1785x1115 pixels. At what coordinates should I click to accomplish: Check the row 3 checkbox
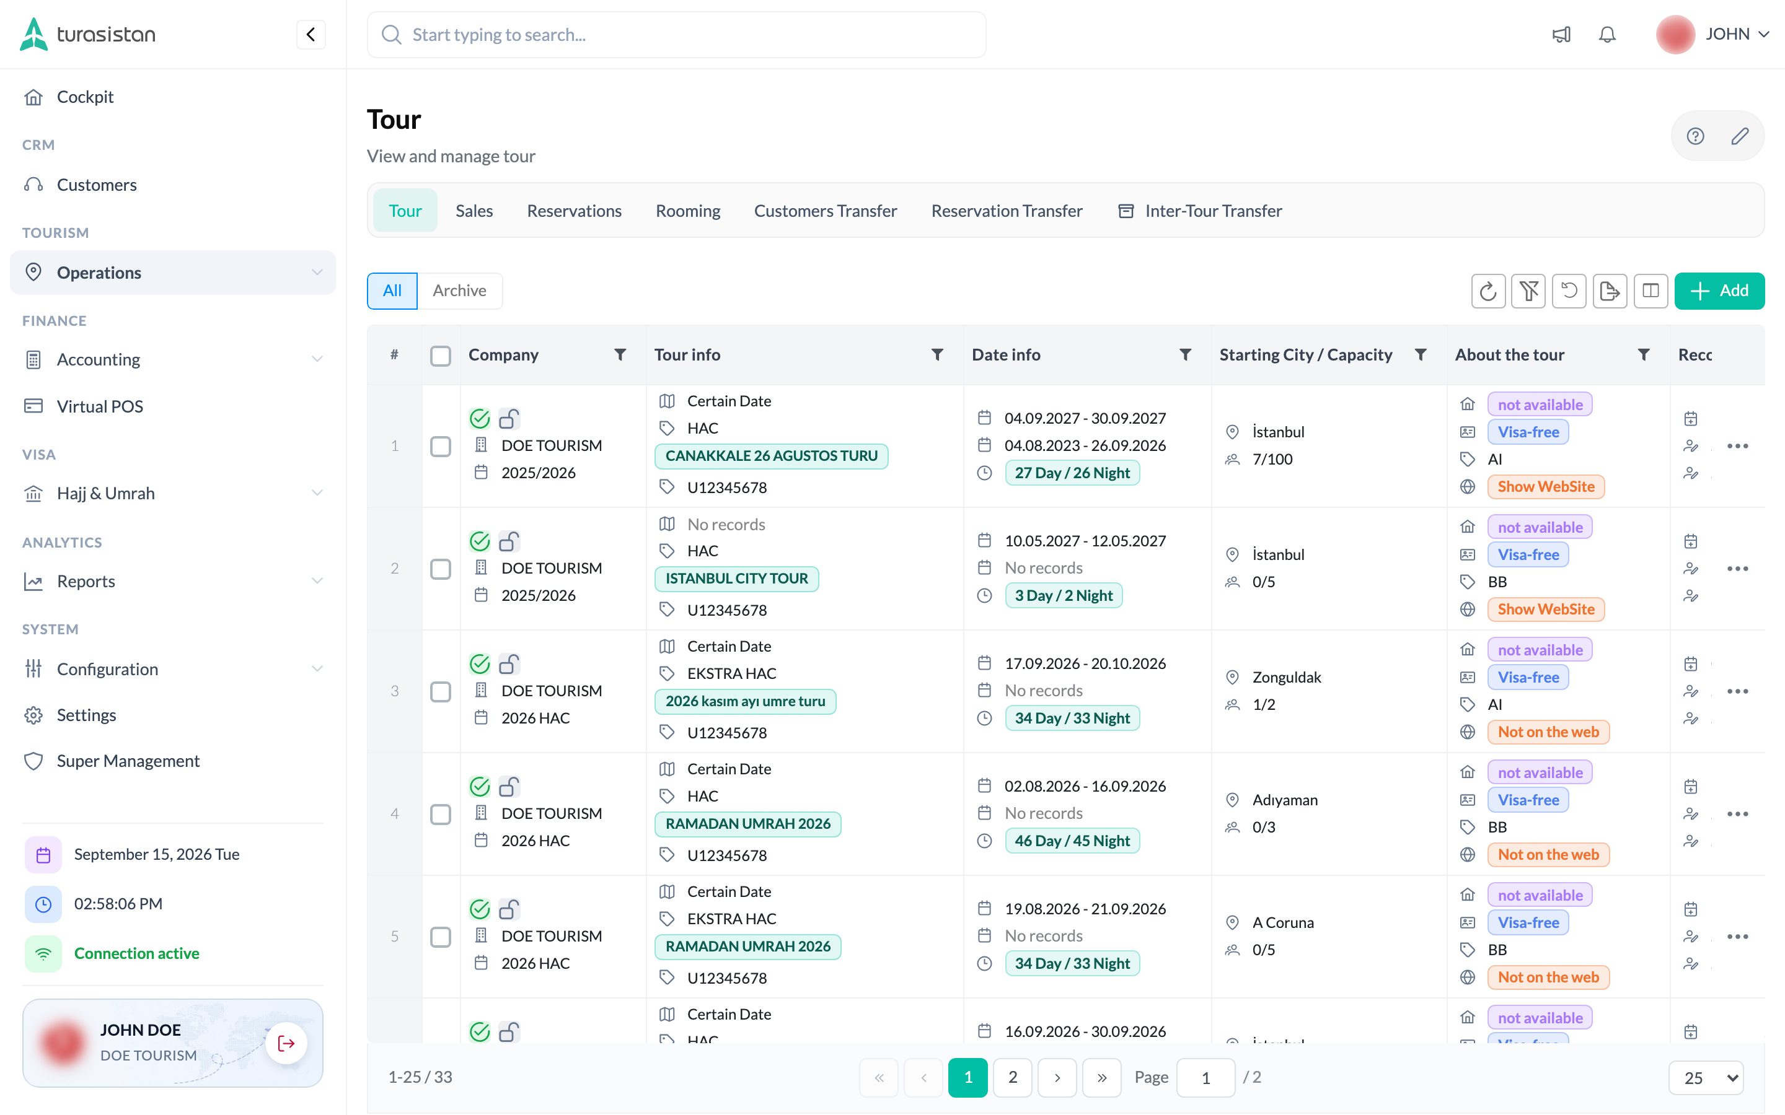pos(440,691)
